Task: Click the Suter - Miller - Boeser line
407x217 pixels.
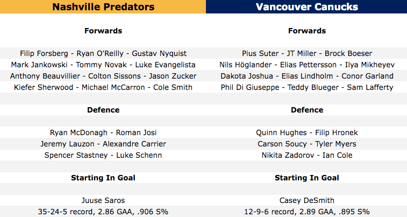Action: [x=306, y=53]
